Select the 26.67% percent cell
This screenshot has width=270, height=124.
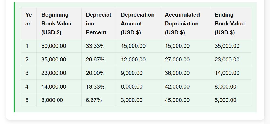click(x=99, y=59)
